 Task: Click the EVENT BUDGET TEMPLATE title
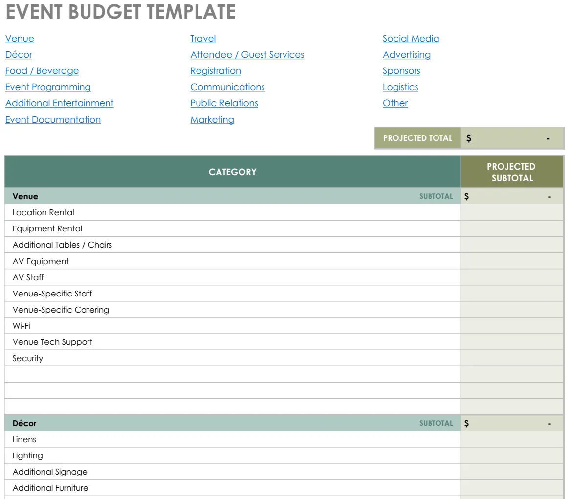pos(121,12)
